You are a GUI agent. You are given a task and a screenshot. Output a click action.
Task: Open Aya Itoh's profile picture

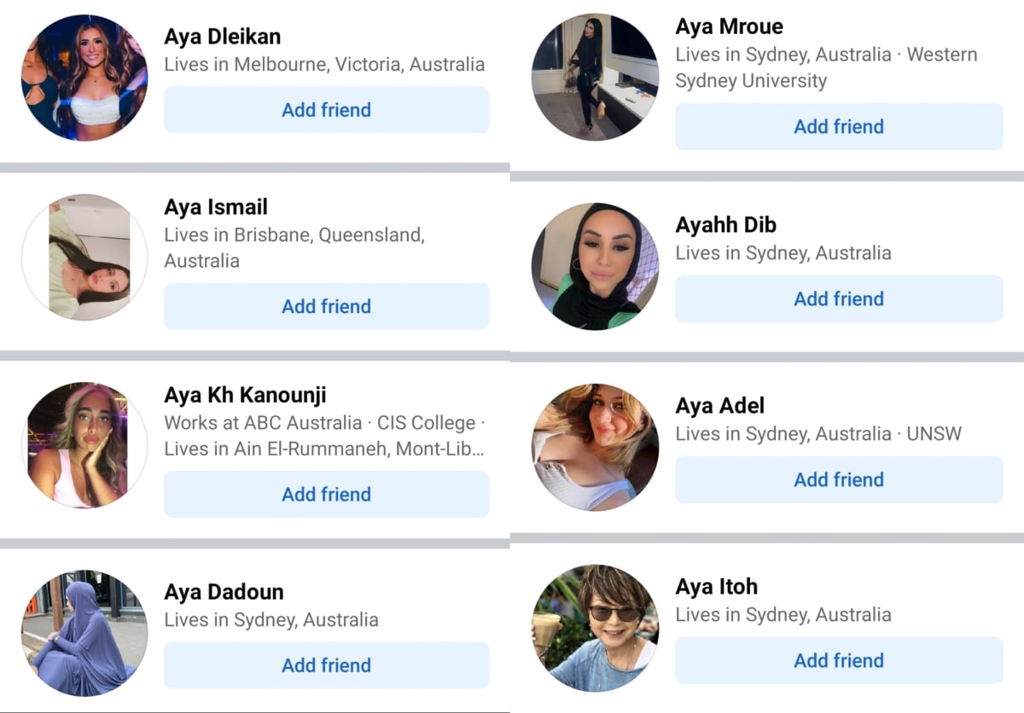click(x=595, y=628)
